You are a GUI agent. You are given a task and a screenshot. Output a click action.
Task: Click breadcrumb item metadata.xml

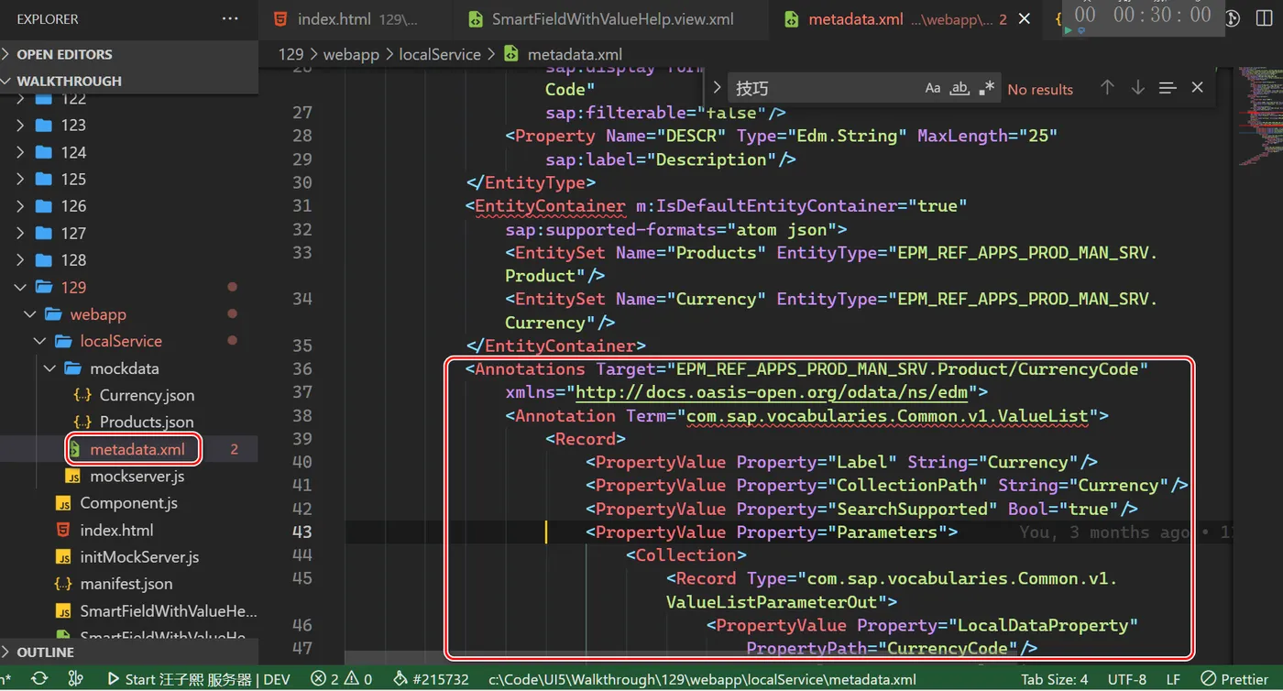click(575, 54)
